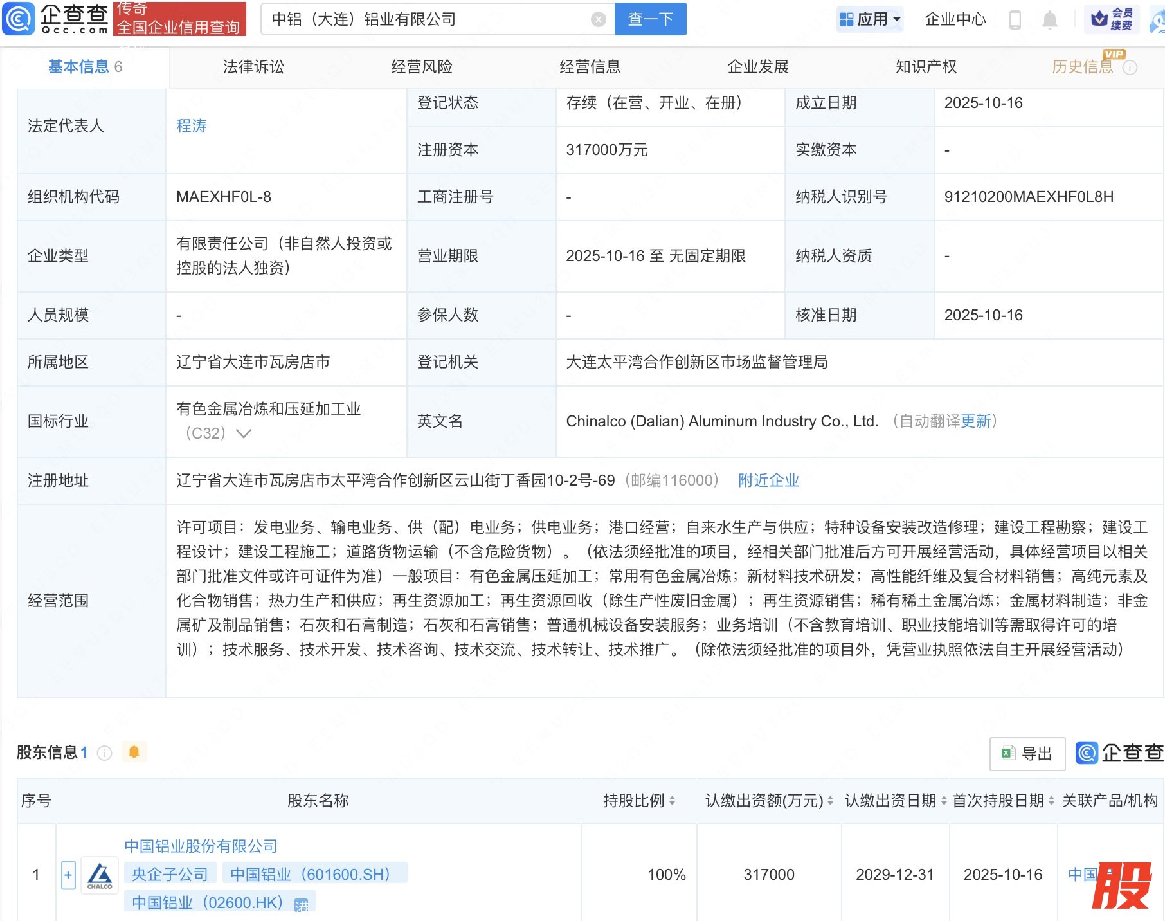The image size is (1165, 921).
Task: Open the 应用 dropdown menu
Action: pos(871,19)
